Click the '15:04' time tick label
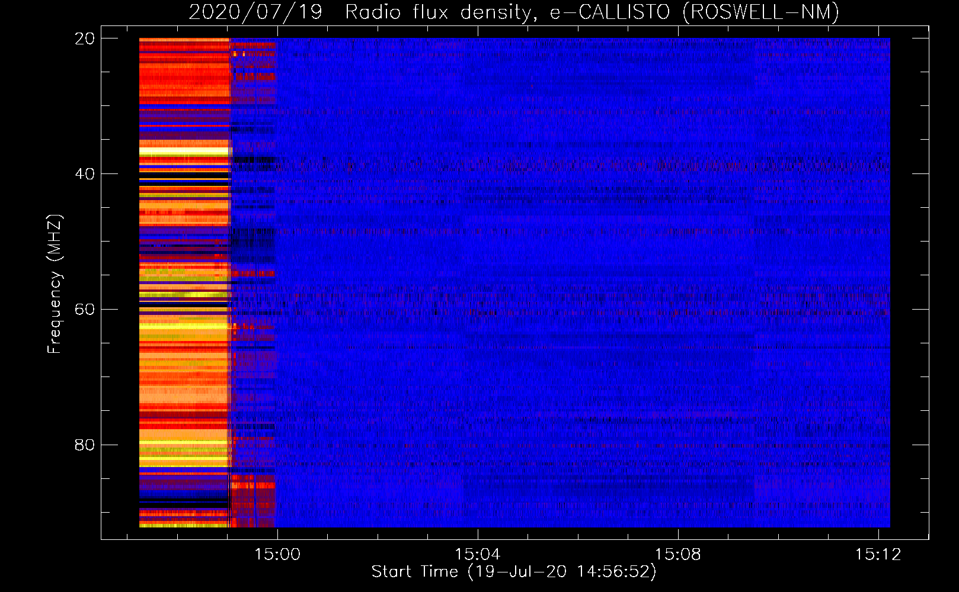Viewport: 959px width, 592px height. pyautogui.click(x=478, y=554)
